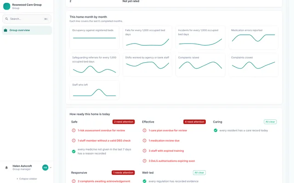Open Staff who left chart card
The width and height of the screenshot is (294, 183).
click(x=94, y=90)
